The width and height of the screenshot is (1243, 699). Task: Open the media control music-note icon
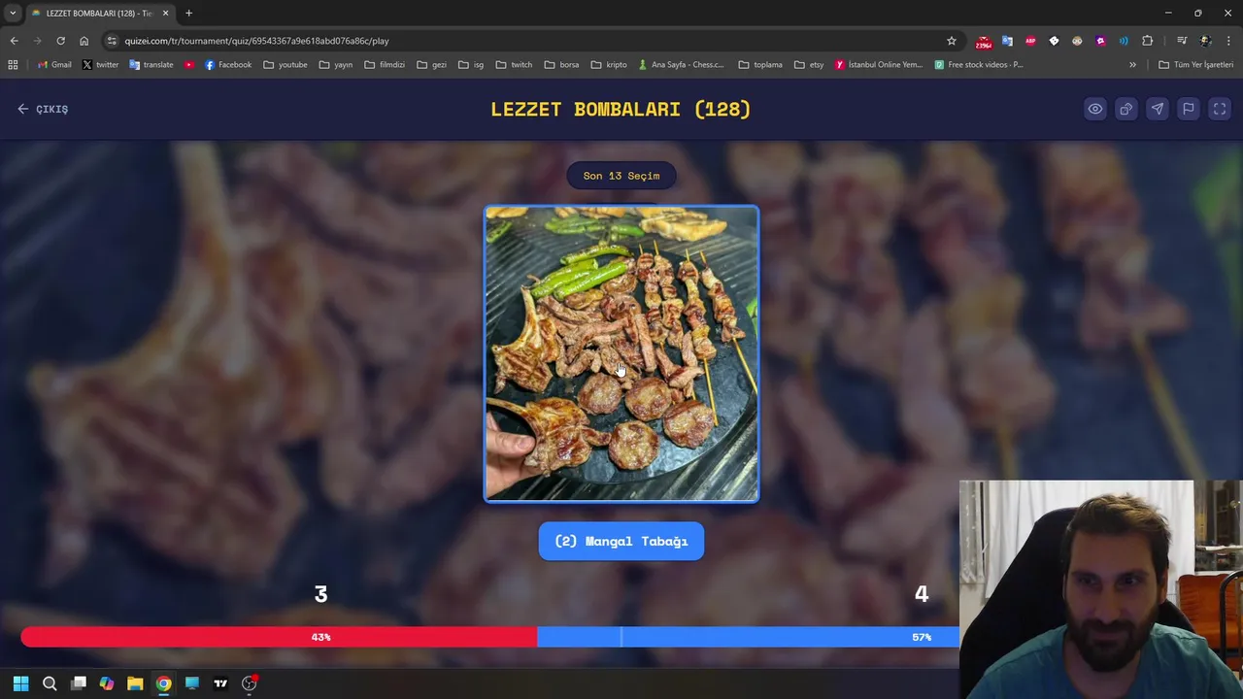(1182, 41)
